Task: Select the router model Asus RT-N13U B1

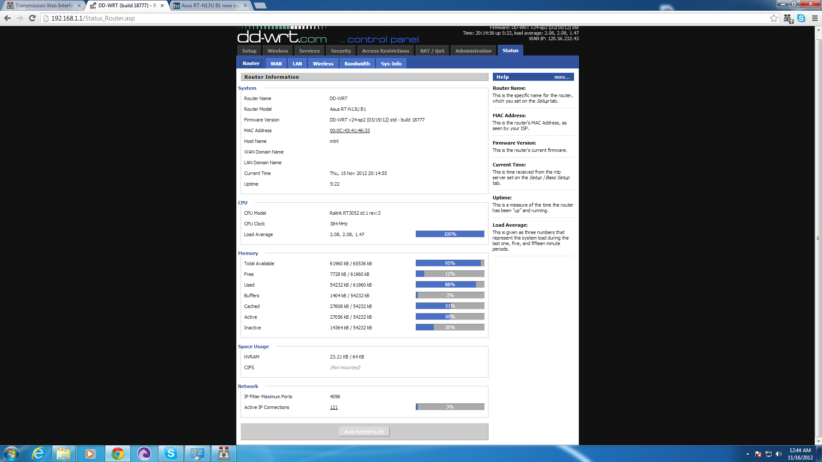Action: click(348, 110)
